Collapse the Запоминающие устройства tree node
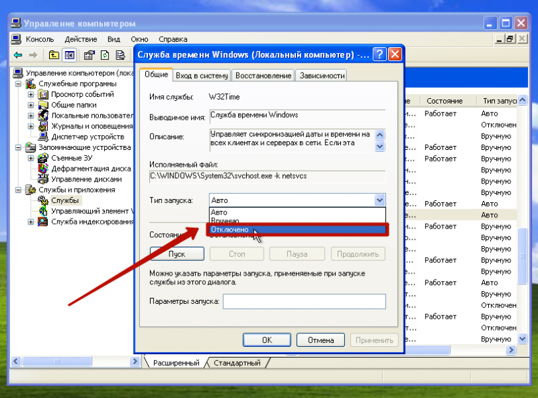538x398 pixels. click(18, 147)
